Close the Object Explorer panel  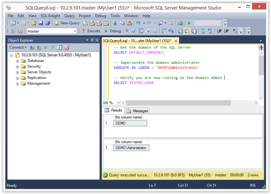[97, 40]
